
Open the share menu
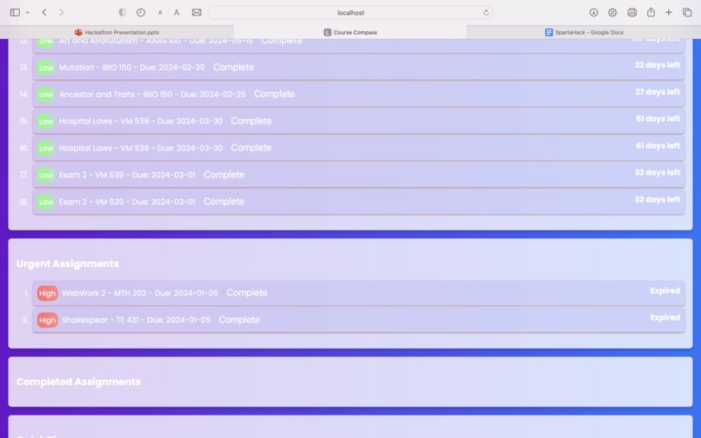click(651, 12)
